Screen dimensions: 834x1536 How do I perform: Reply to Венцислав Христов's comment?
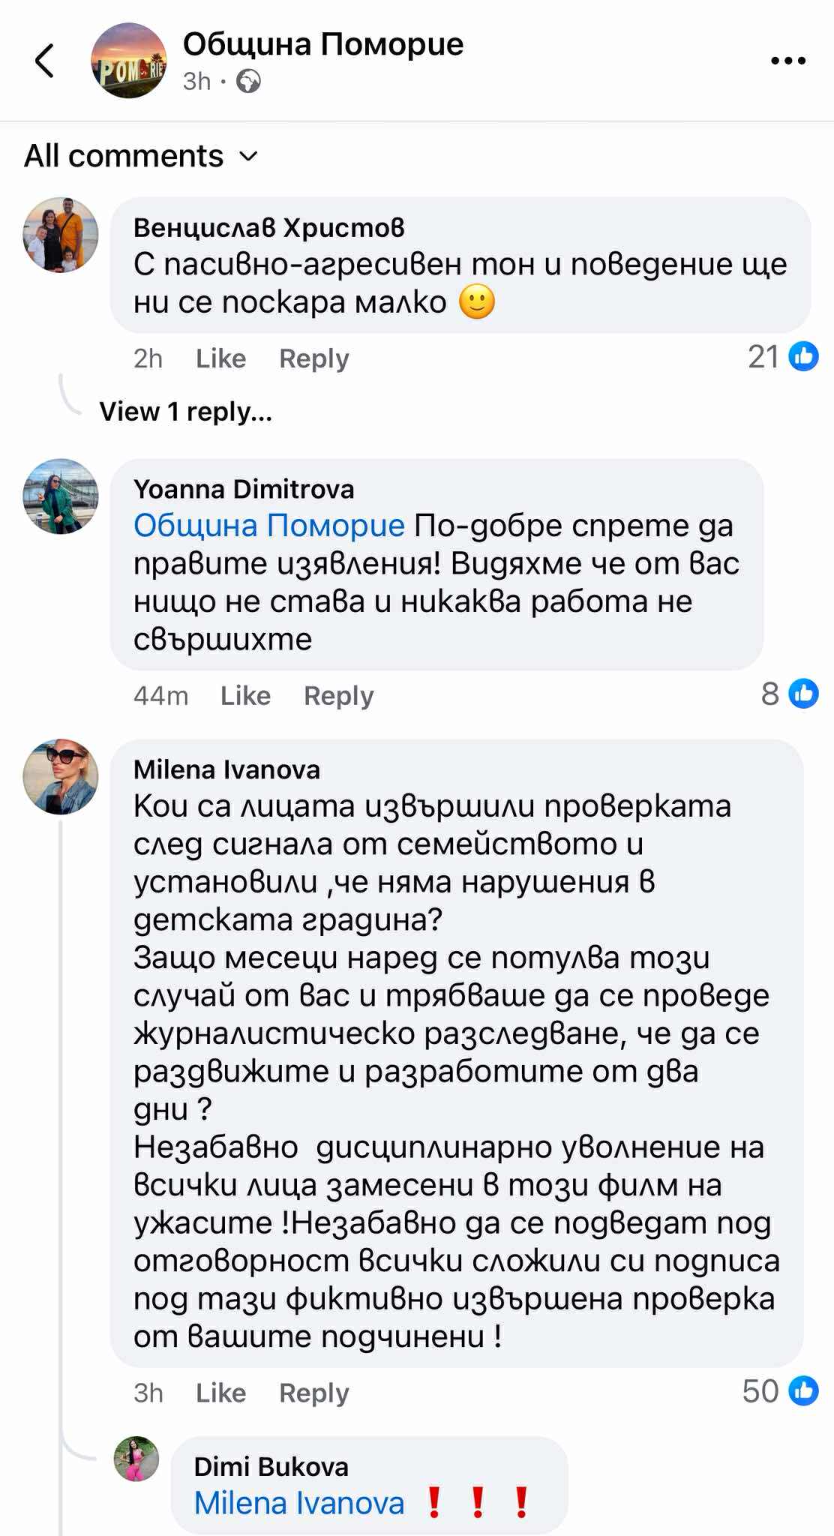(313, 358)
